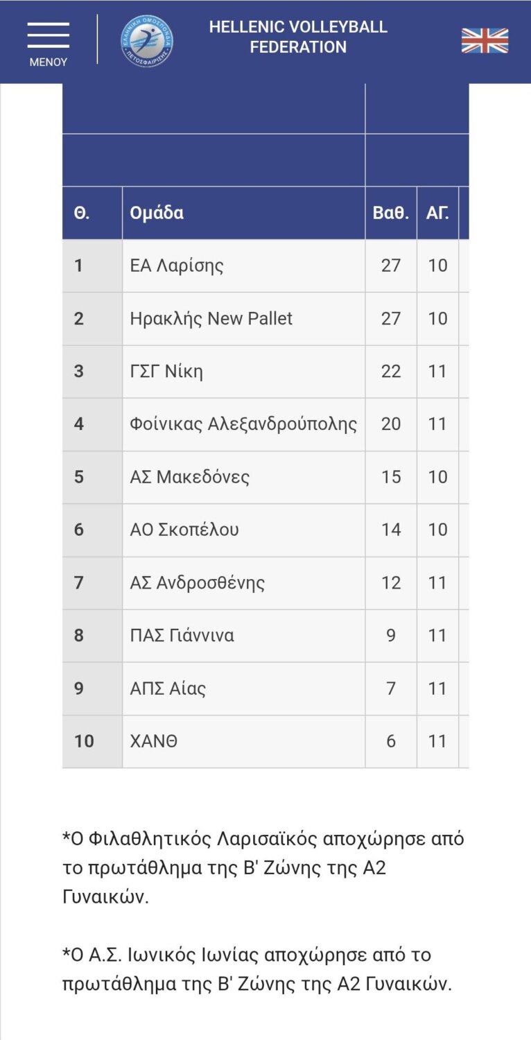The width and height of the screenshot is (531, 1040).
Task: Select the Ομάδα column header
Action: tap(157, 213)
